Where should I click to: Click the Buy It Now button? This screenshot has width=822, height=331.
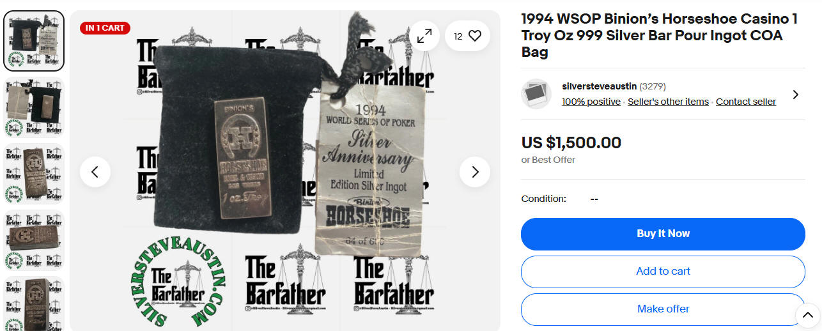click(663, 234)
